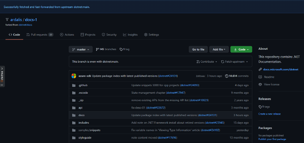Click the .vscode folder icon

(74, 93)
